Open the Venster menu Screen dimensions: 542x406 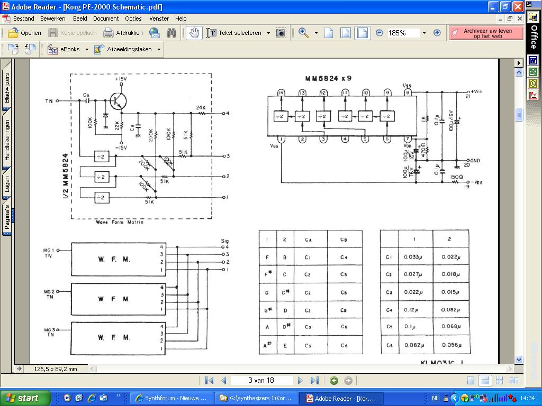click(x=159, y=19)
